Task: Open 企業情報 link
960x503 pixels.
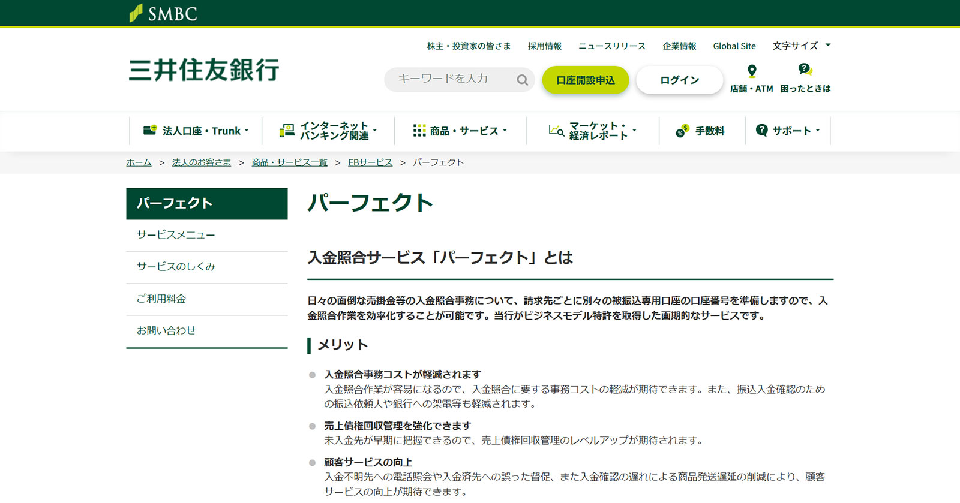Action: [680, 46]
